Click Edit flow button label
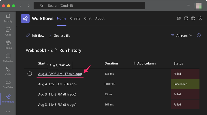 pos(38,35)
